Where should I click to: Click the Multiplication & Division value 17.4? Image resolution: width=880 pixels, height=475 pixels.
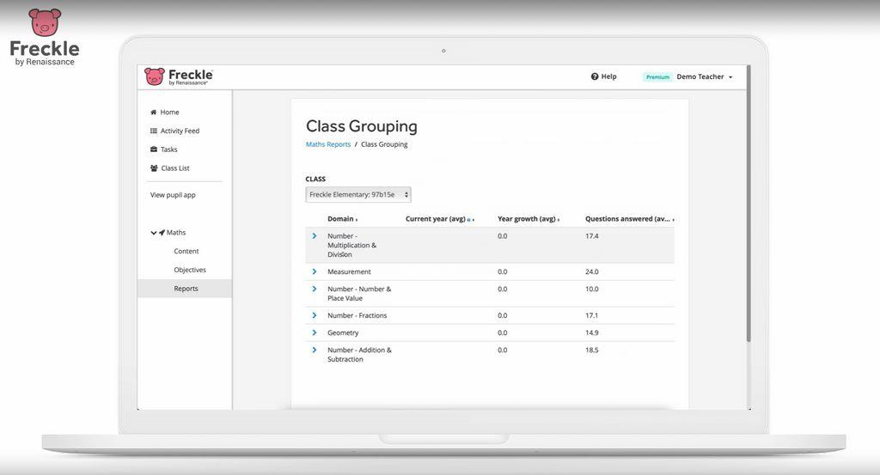[x=591, y=236]
